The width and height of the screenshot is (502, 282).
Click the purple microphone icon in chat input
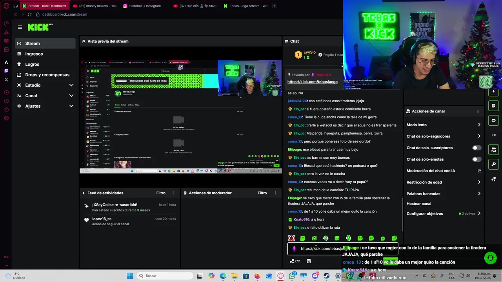(295, 249)
